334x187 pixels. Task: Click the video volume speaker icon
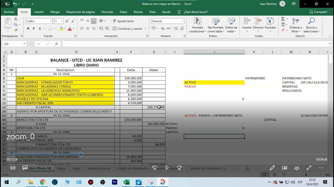13,168
